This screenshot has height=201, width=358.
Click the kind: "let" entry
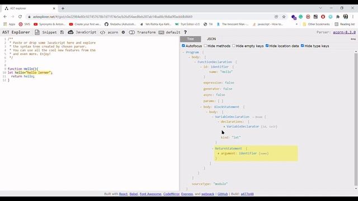click(x=230, y=137)
